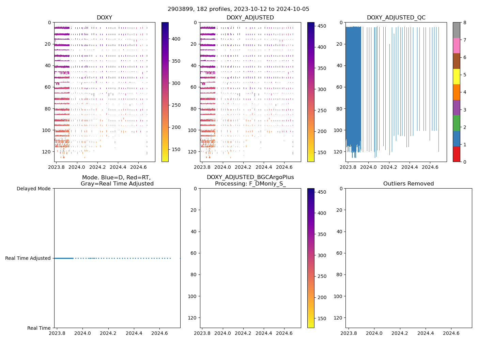The image size is (477, 341).
Task: Click the DOXY_ADJUSTED plot gradient colorbar
Action: pos(311,92)
